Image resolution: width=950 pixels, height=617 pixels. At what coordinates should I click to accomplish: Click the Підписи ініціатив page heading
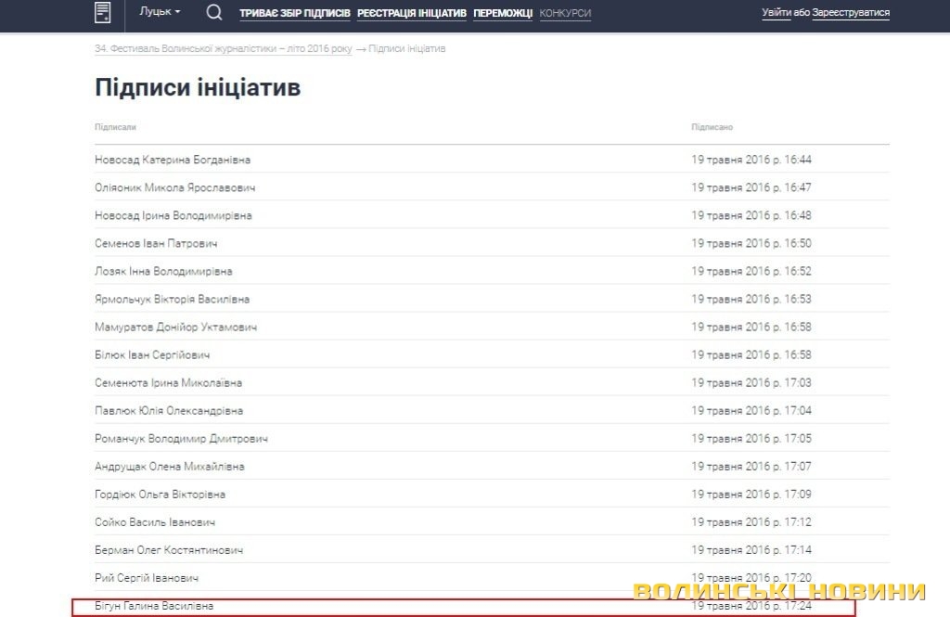coord(198,88)
